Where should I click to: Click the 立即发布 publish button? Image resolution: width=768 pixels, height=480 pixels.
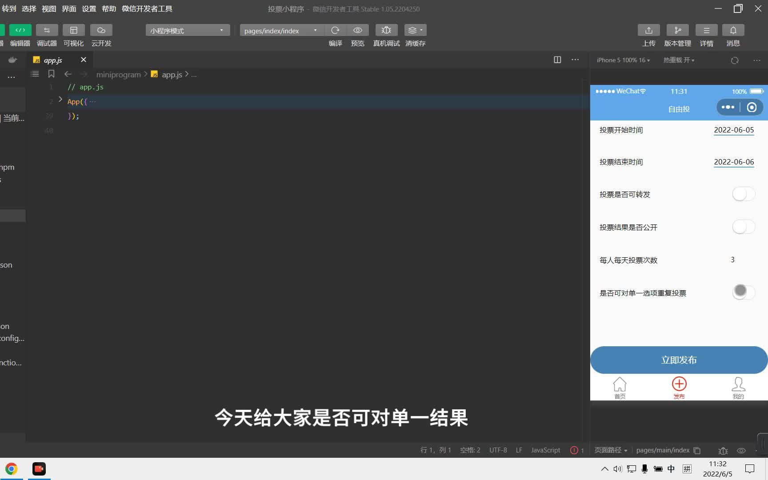pyautogui.click(x=679, y=360)
